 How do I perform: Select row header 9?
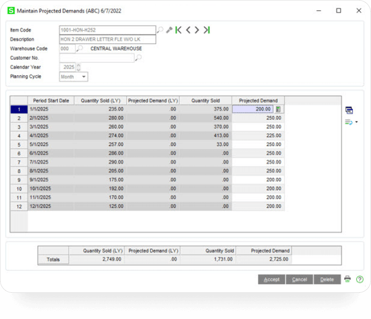coord(19,180)
